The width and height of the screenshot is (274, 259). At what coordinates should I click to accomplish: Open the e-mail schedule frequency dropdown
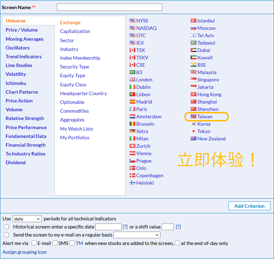click(x=137, y=235)
